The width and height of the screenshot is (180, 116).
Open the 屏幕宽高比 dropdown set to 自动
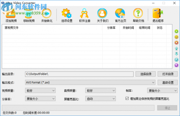(100, 99)
